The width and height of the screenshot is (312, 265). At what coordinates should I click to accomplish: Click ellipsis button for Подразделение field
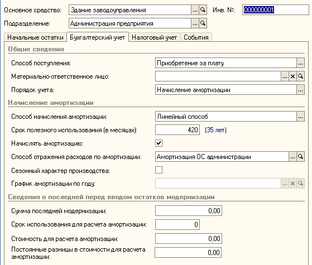pyautogui.click(x=195, y=23)
